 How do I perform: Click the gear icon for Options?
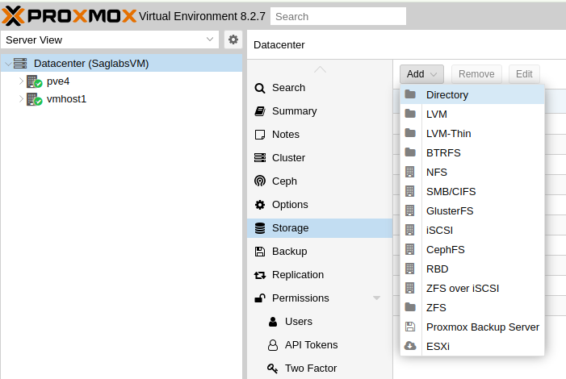pyautogui.click(x=260, y=205)
